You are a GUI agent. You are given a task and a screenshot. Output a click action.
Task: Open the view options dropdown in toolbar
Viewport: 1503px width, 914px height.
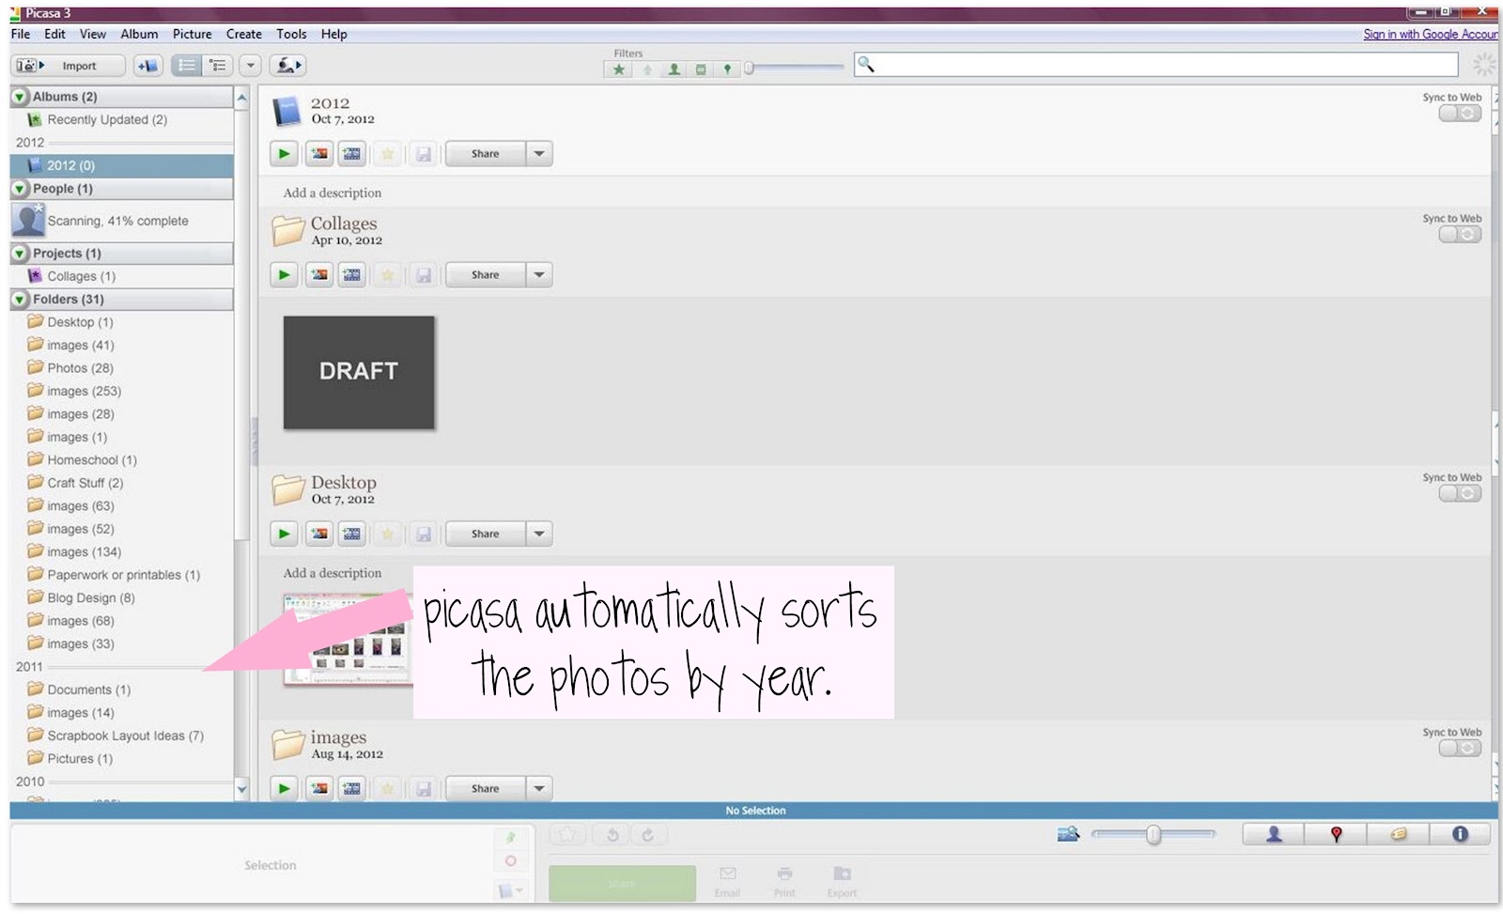click(250, 66)
